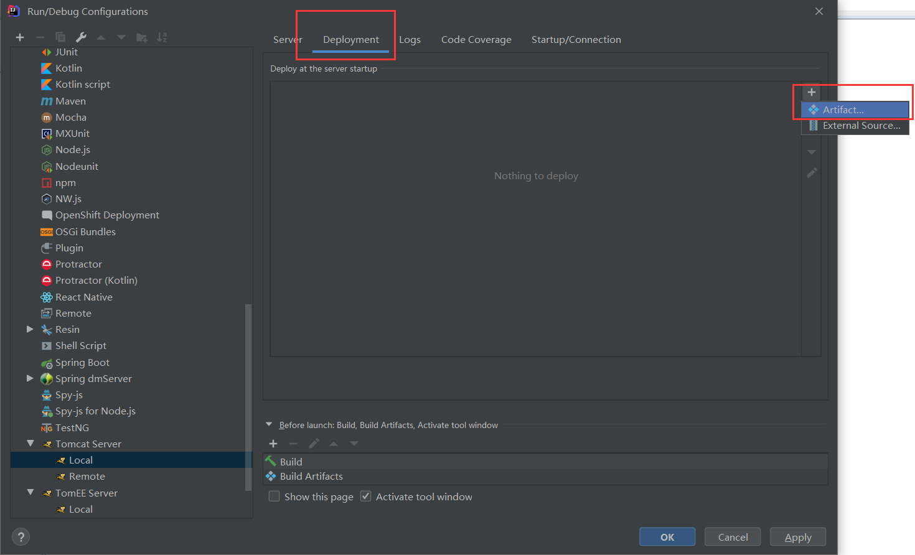Viewport: 915px width, 555px height.
Task: Click deployment edit pencil icon
Action: click(812, 173)
